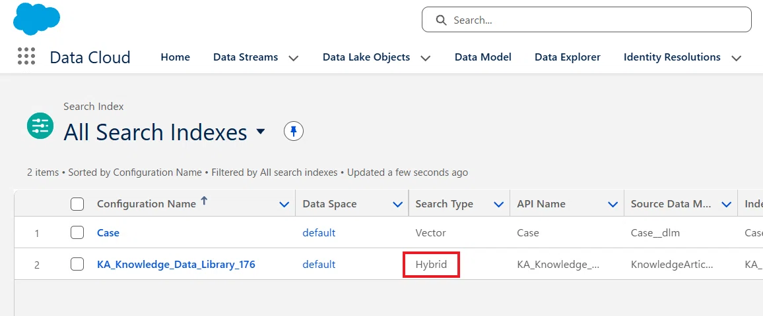Click the Case__dlm source data cell
Image resolution: width=763 pixels, height=316 pixels.
[x=655, y=232]
